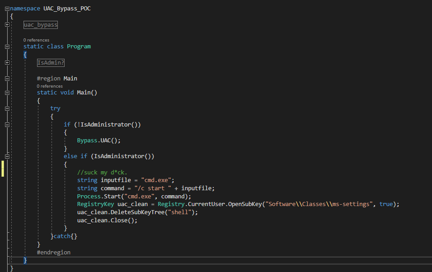Click the "Software\\Classes\\ms-settings" string

319,204
